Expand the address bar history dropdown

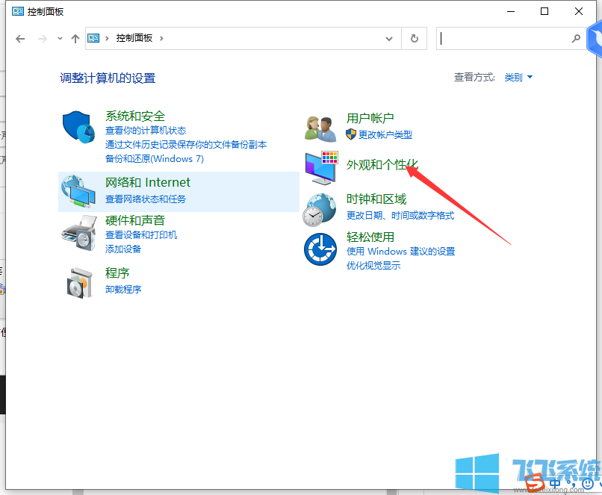tap(388, 38)
